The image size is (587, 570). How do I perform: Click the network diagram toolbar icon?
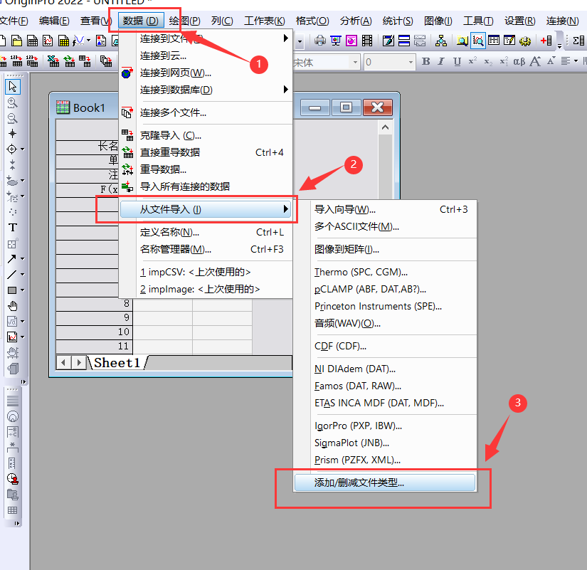click(x=441, y=41)
